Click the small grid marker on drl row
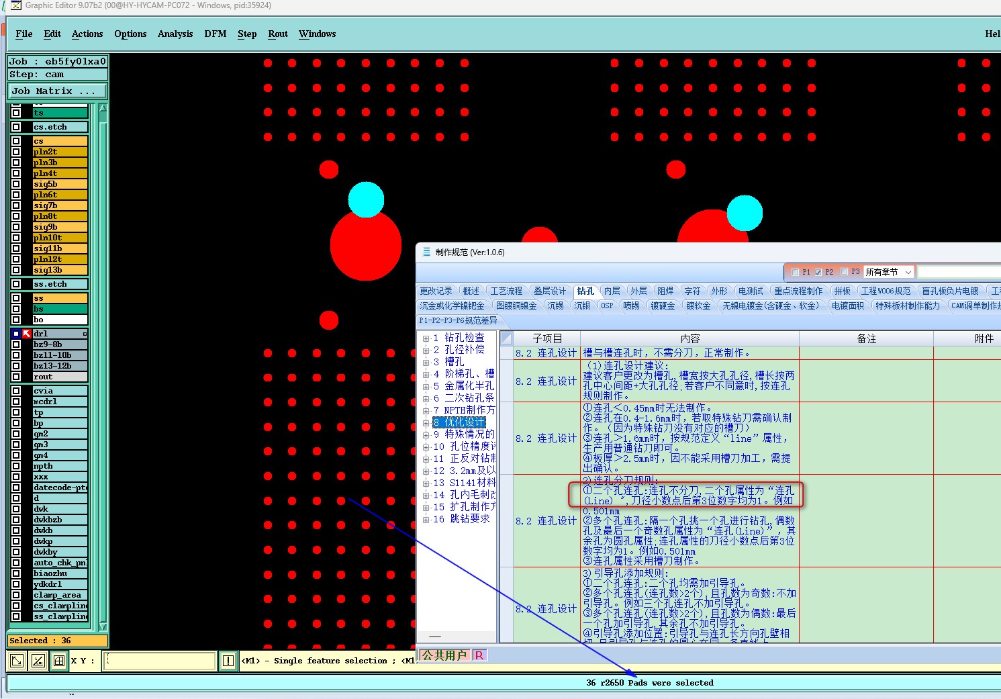Image resolution: width=1001 pixels, height=699 pixels. [85, 334]
